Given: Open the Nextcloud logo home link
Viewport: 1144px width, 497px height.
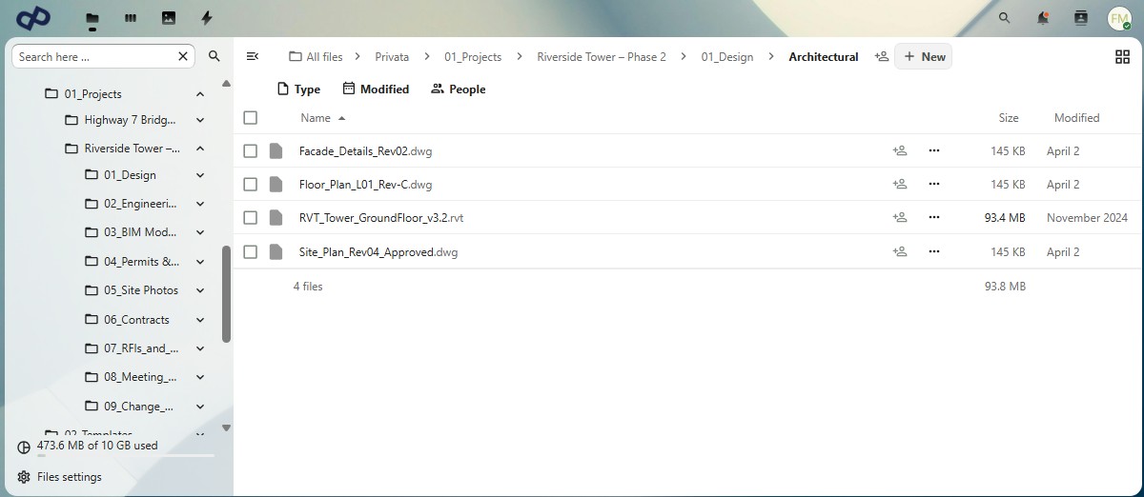Looking at the screenshot, I should (33, 17).
